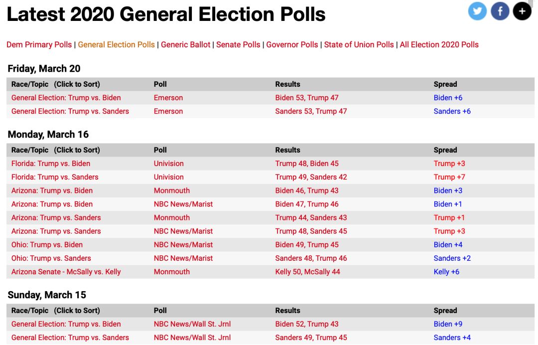This screenshot has width=538, height=345.
Task: Go to Senate Polls section
Action: (238, 45)
